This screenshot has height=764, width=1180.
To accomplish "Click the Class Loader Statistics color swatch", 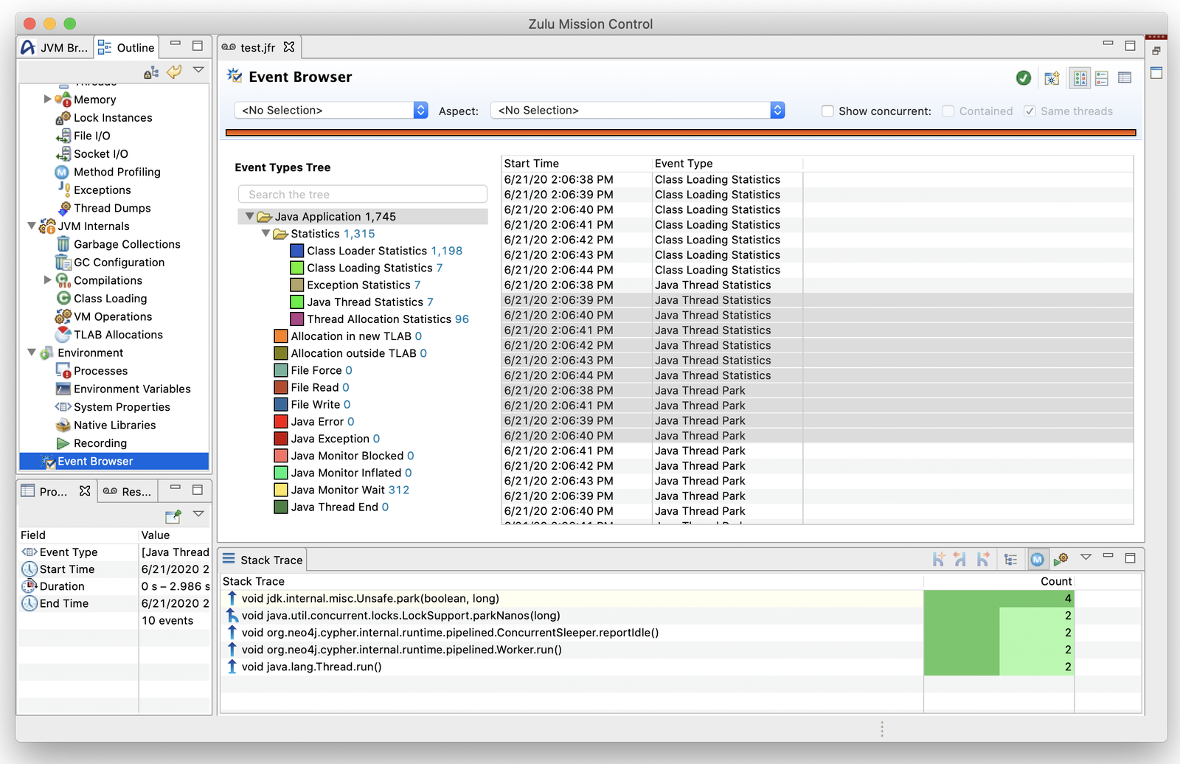I will click(297, 251).
